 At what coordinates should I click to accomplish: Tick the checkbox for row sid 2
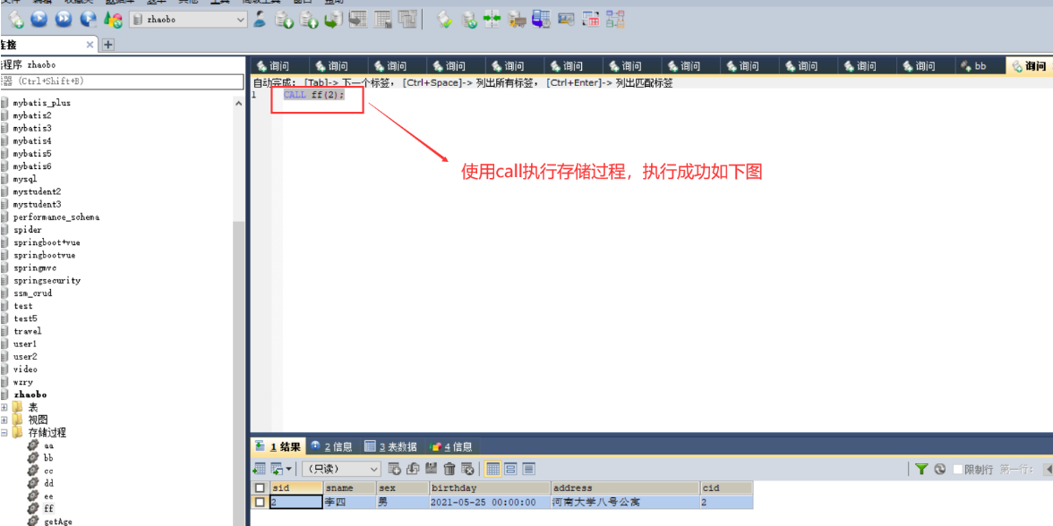pyautogui.click(x=260, y=501)
